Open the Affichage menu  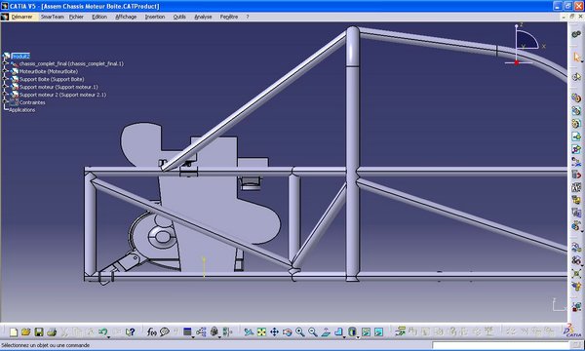pos(126,17)
